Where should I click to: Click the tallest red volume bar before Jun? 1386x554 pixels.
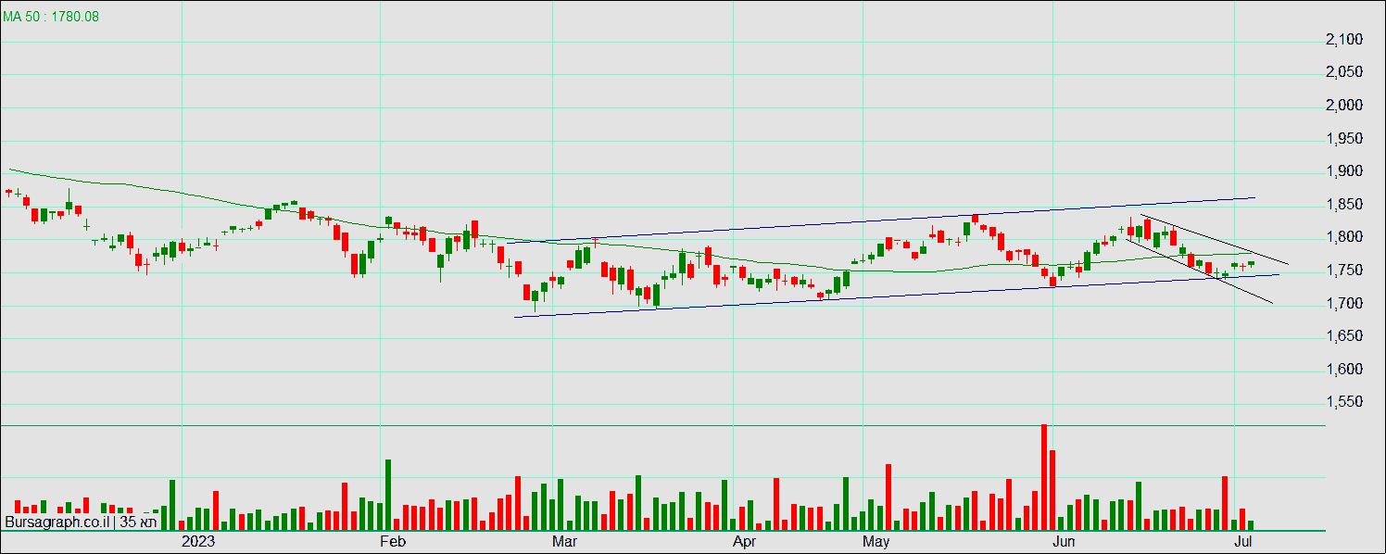point(1044,477)
